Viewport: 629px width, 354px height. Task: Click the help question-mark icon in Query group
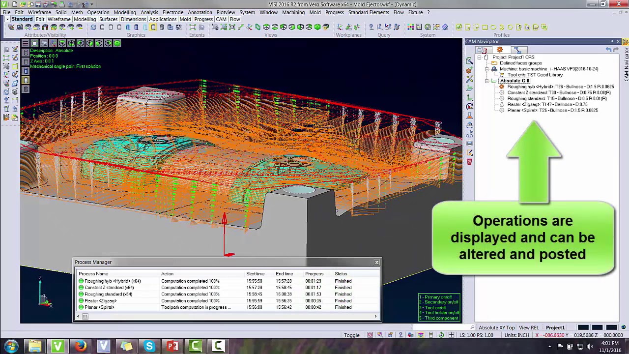click(x=372, y=27)
